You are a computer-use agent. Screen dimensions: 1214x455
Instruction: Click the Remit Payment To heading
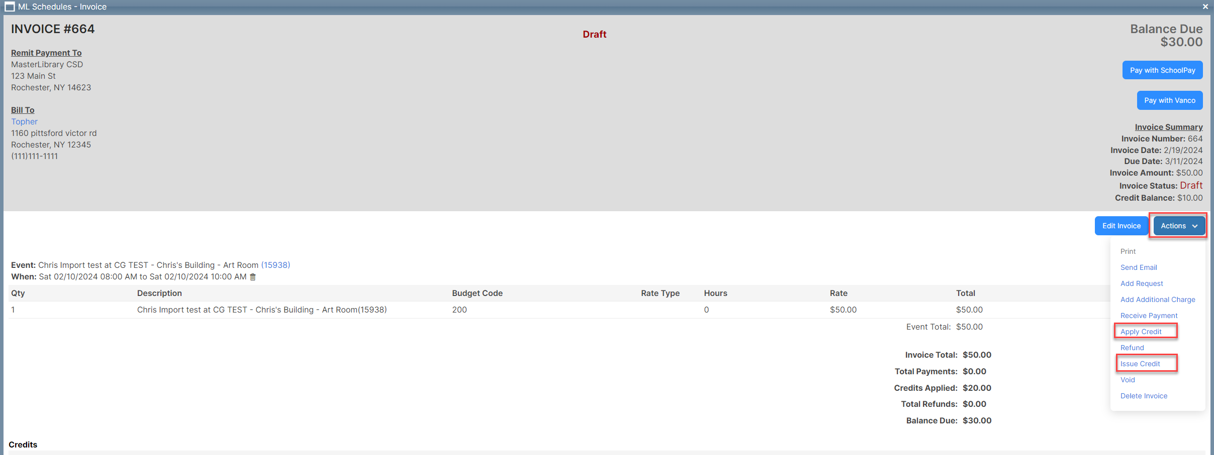click(46, 53)
